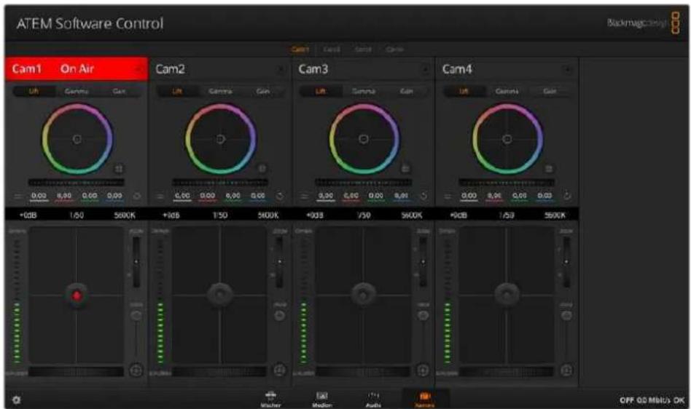Click the lines icon left of Cam3's YRGB values
Image resolution: width=691 pixels, height=409 pixels.
(304, 196)
